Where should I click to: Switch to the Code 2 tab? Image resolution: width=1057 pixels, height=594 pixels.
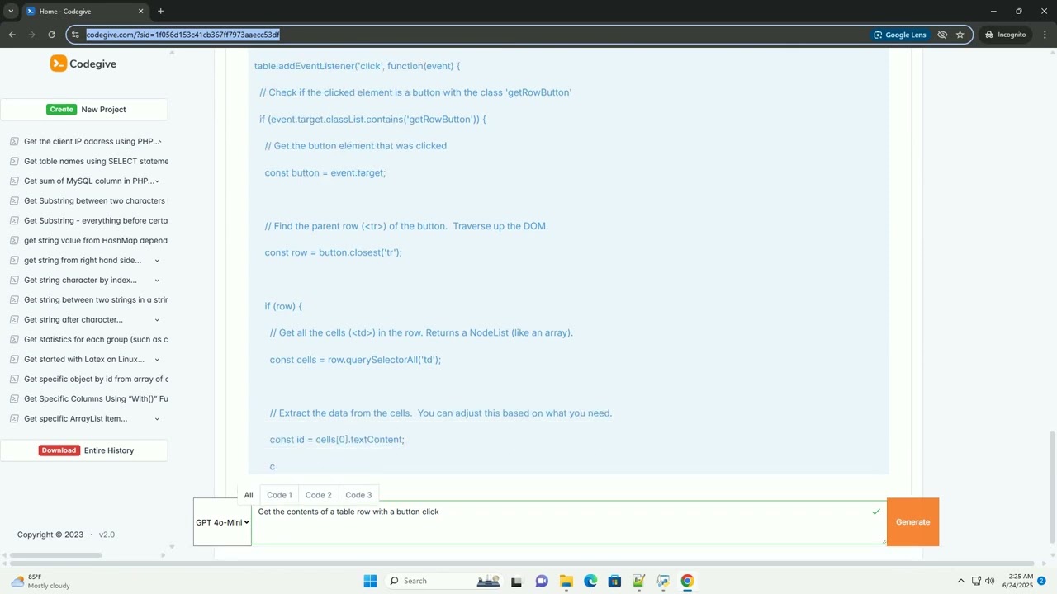(x=319, y=495)
